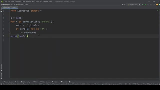The image size is (160, 90).
Task: Click the UTF-8 encoding in the status bar
Action: tap(134, 84)
